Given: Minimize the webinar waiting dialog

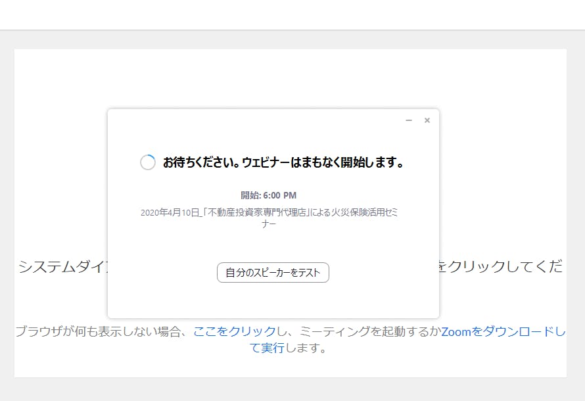Looking at the screenshot, I should coord(409,120).
